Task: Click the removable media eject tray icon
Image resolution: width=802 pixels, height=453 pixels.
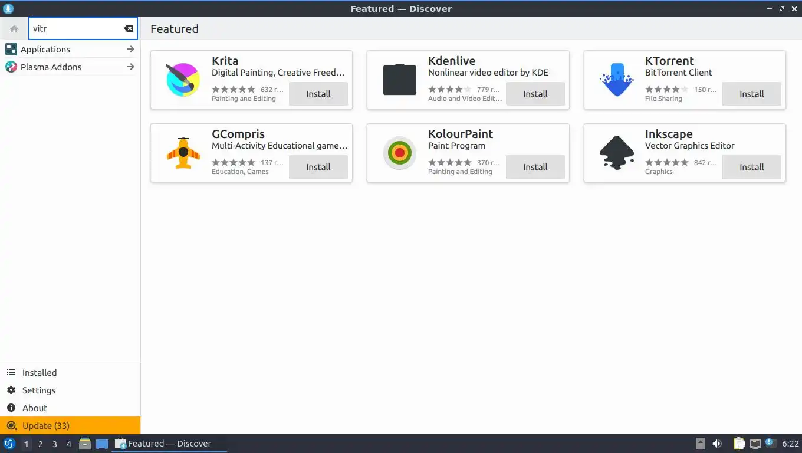Action: pyautogui.click(x=700, y=444)
